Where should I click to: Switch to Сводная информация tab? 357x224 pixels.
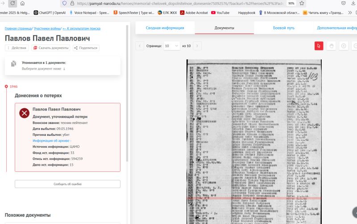click(x=165, y=28)
